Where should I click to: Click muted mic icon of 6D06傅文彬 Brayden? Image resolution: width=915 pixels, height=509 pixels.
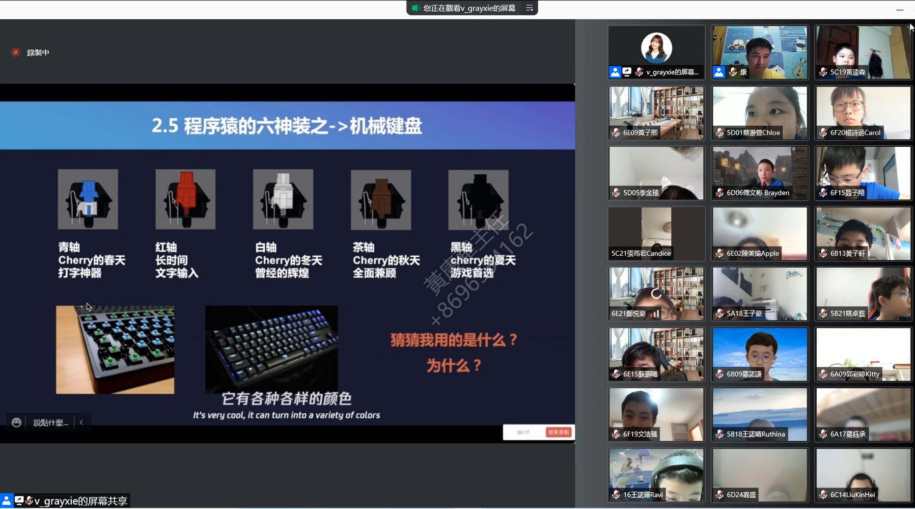[x=720, y=193]
